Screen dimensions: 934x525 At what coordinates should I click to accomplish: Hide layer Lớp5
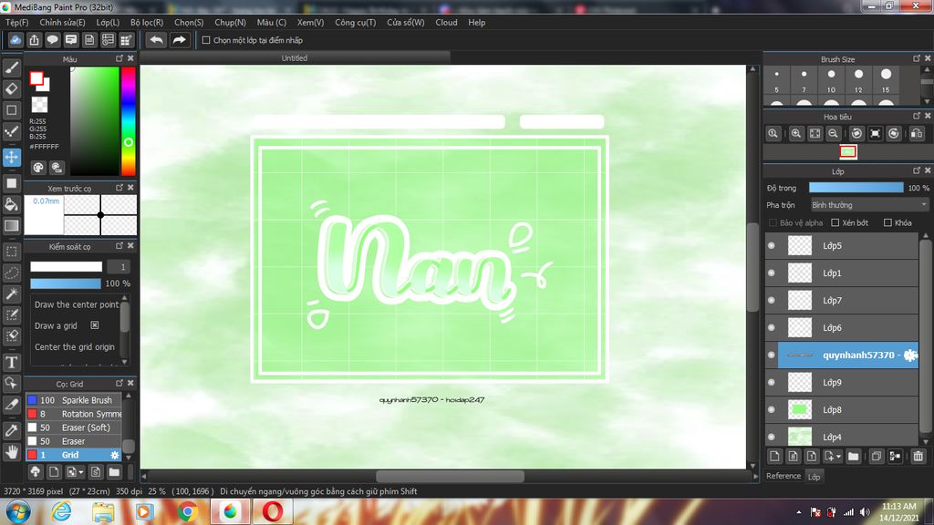(x=772, y=245)
